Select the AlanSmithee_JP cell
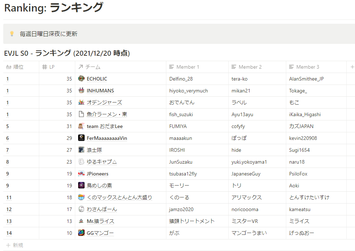The image size is (355, 251). (316, 79)
